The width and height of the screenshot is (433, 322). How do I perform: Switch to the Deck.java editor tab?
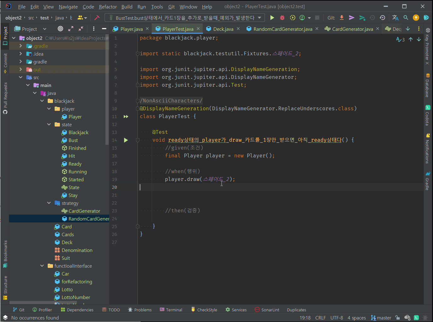223,29
